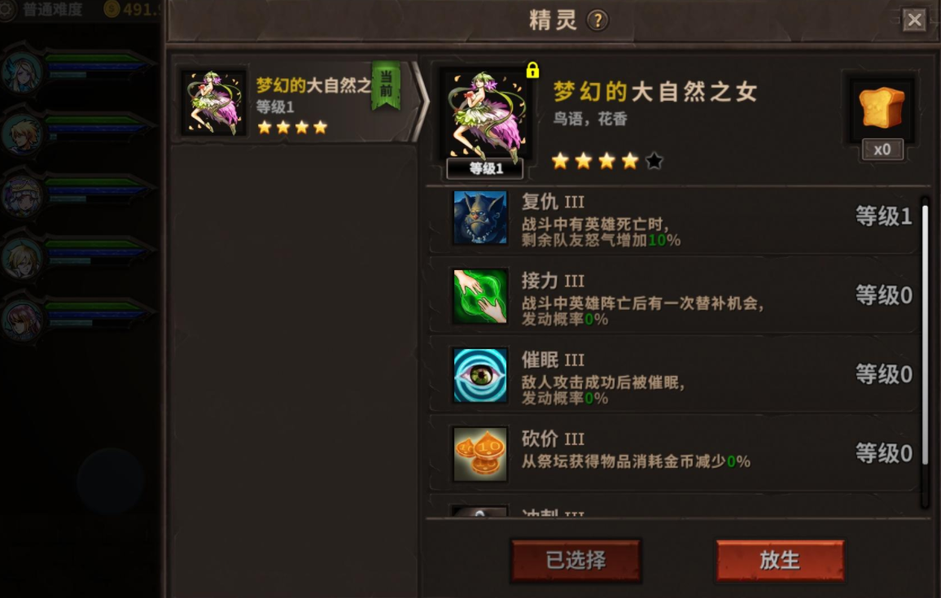
Task: Open the question mark help icon
Action: click(597, 20)
